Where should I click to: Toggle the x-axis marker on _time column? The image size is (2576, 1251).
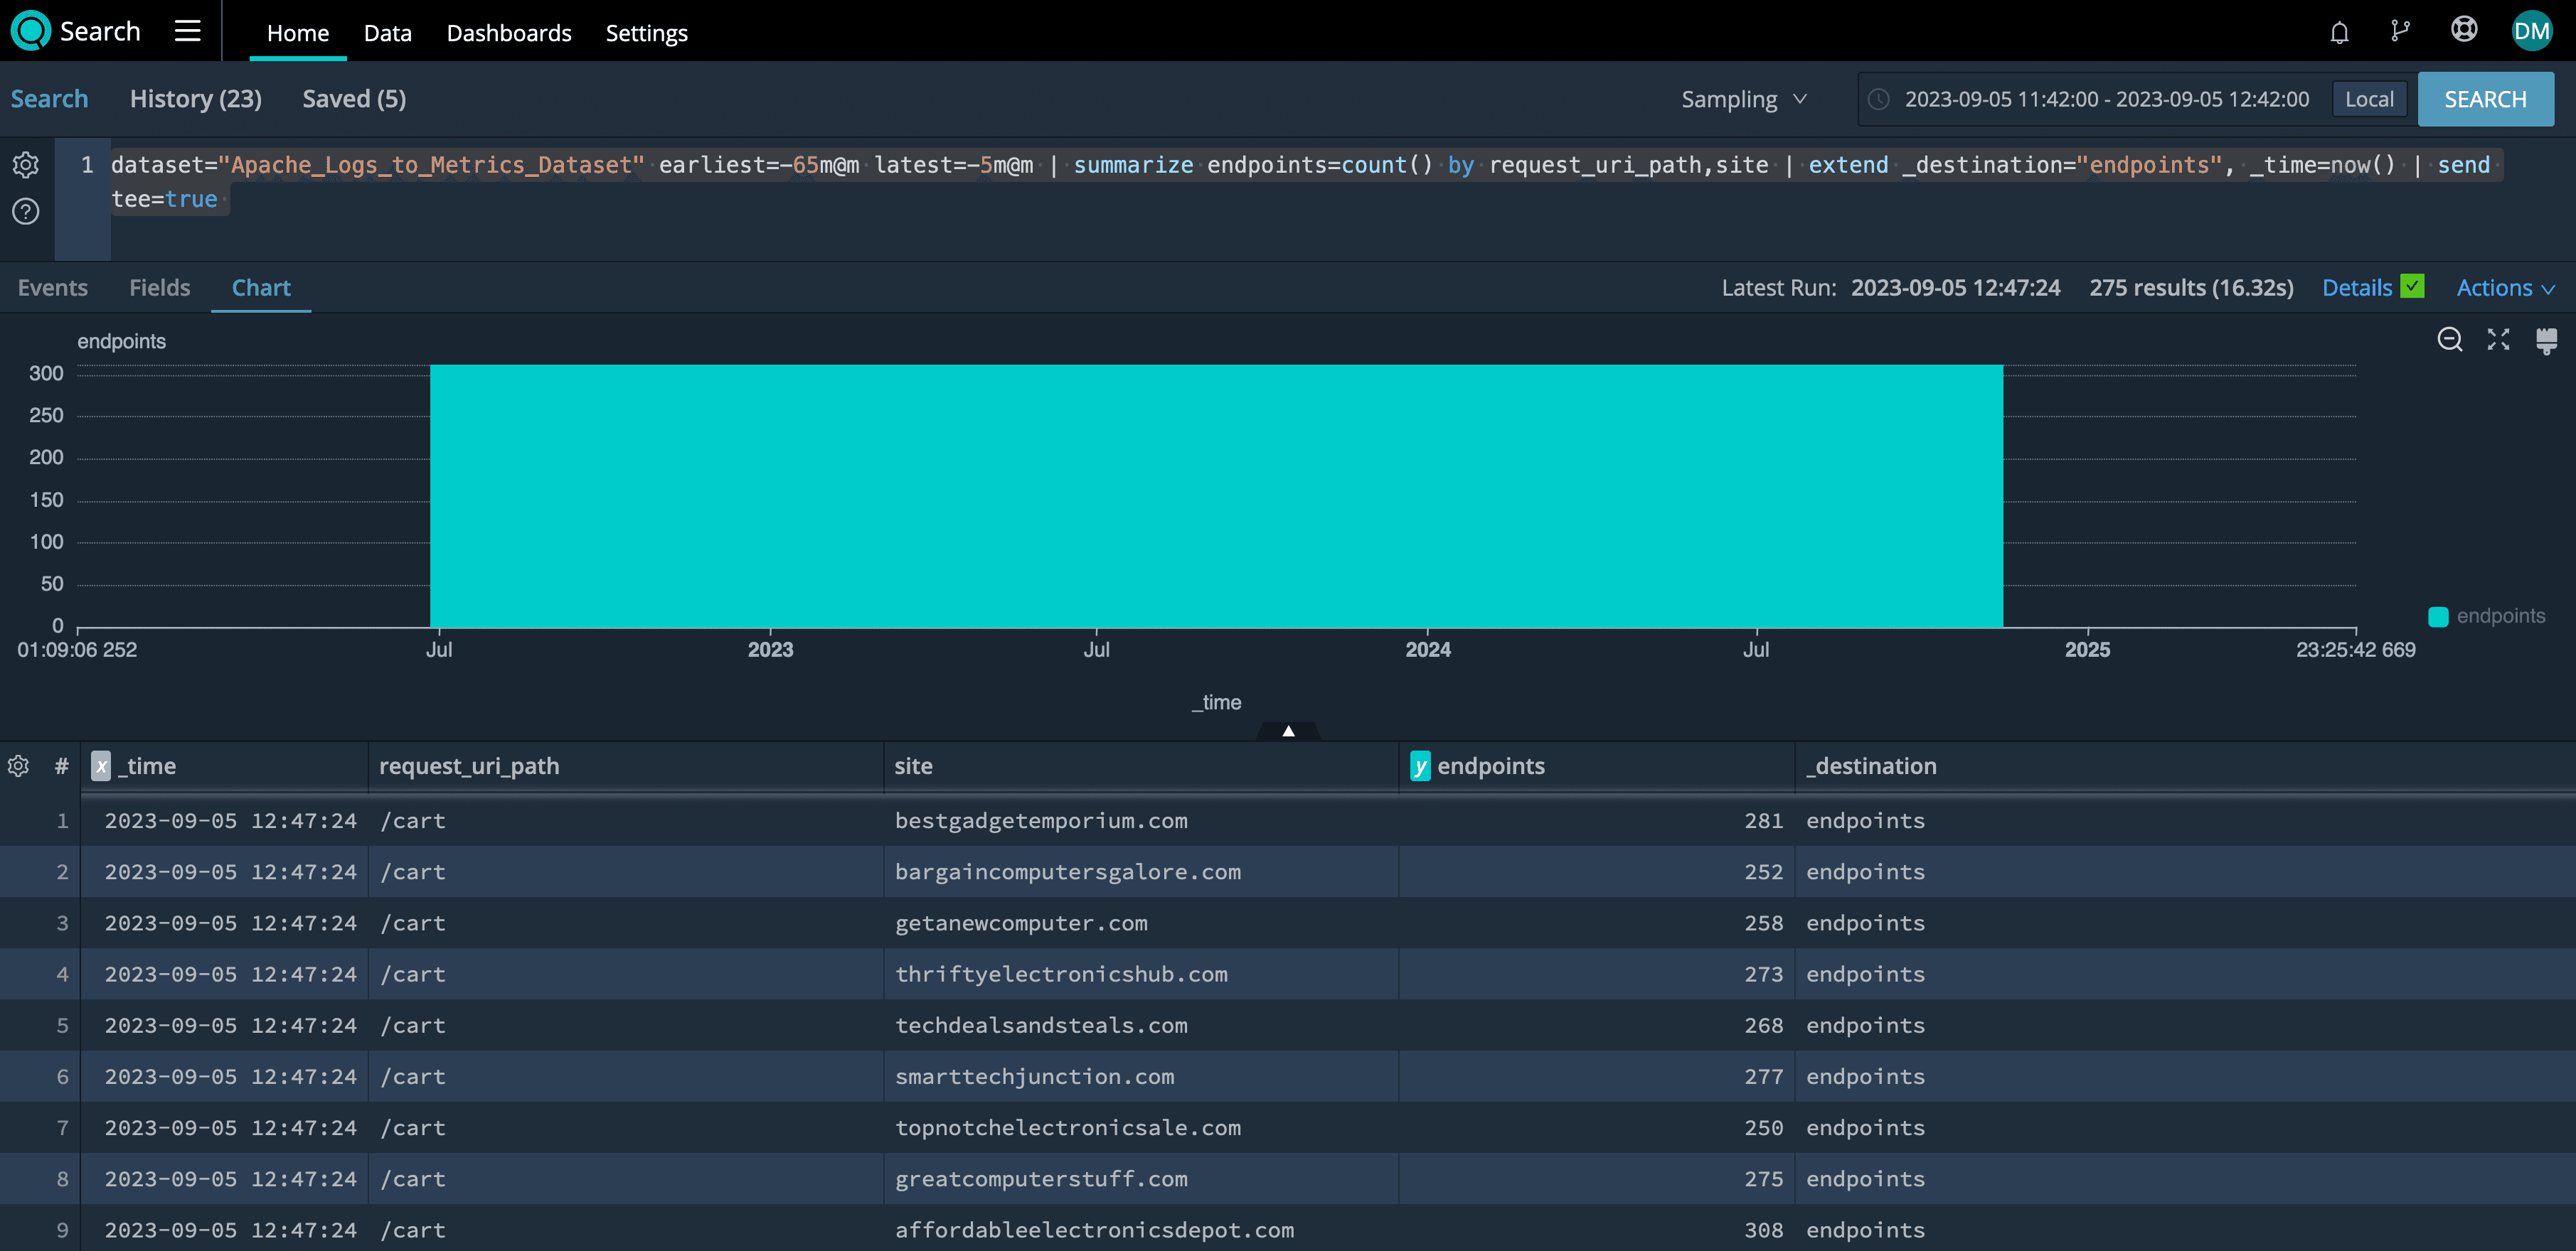tap(101, 766)
